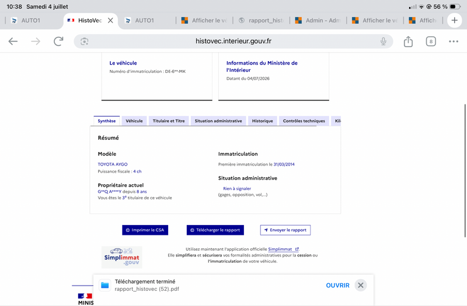Close the HistoVec tab
The height and width of the screenshot is (306, 467).
(110, 20)
